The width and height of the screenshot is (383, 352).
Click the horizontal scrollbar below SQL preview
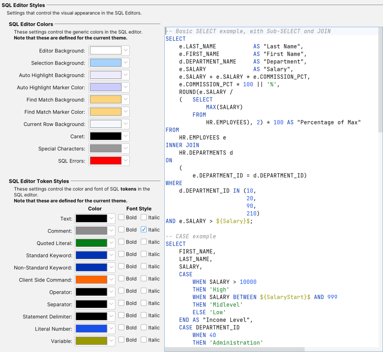tap(234, 349)
